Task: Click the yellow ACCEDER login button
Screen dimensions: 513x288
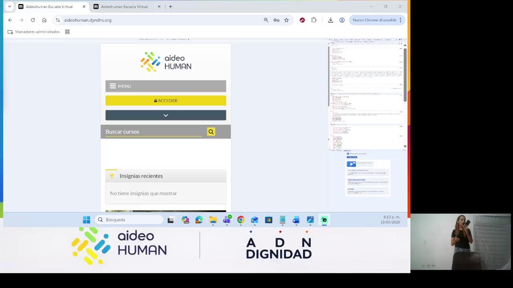Action: (x=166, y=100)
